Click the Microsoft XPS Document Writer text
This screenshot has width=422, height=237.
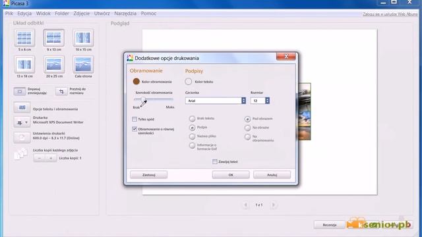click(58, 122)
